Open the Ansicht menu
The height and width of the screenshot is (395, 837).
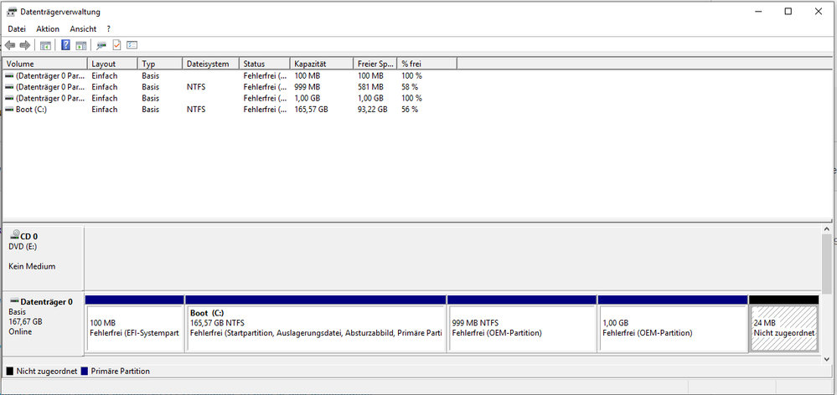point(83,28)
